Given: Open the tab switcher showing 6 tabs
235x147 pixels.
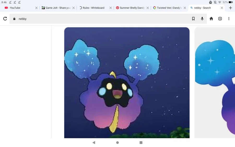Looking at the screenshot, I should (x=220, y=19).
